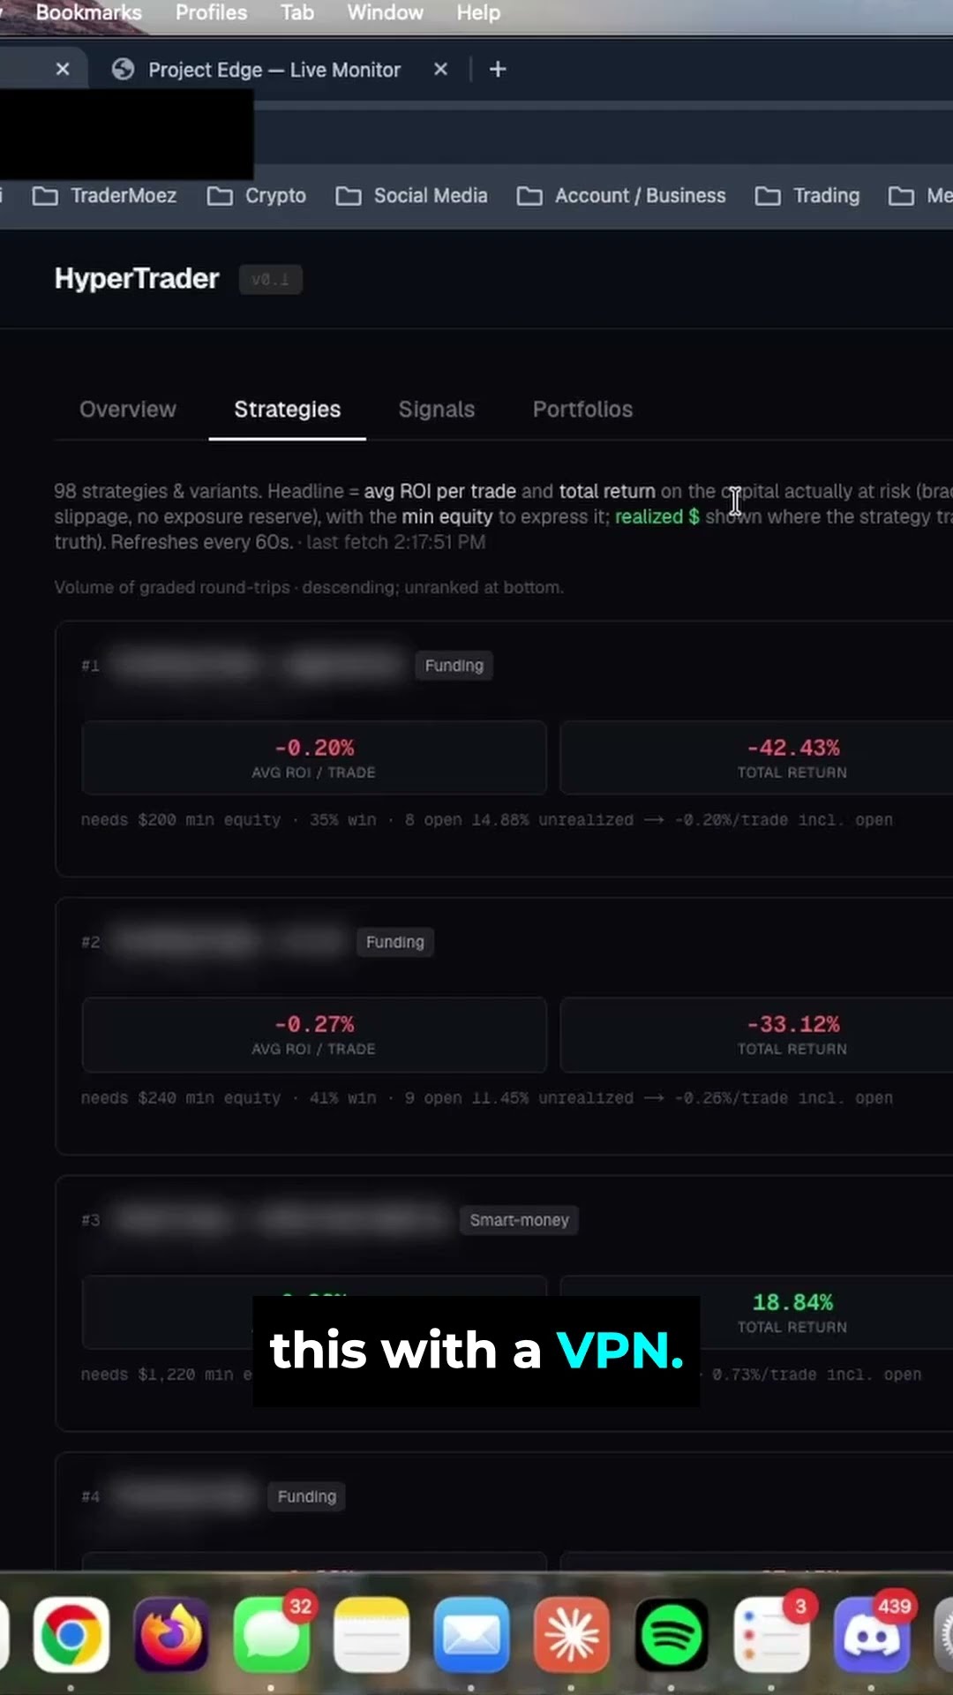Image resolution: width=953 pixels, height=1695 pixels.
Task: Click the #4 rank label
Action: (x=91, y=1496)
